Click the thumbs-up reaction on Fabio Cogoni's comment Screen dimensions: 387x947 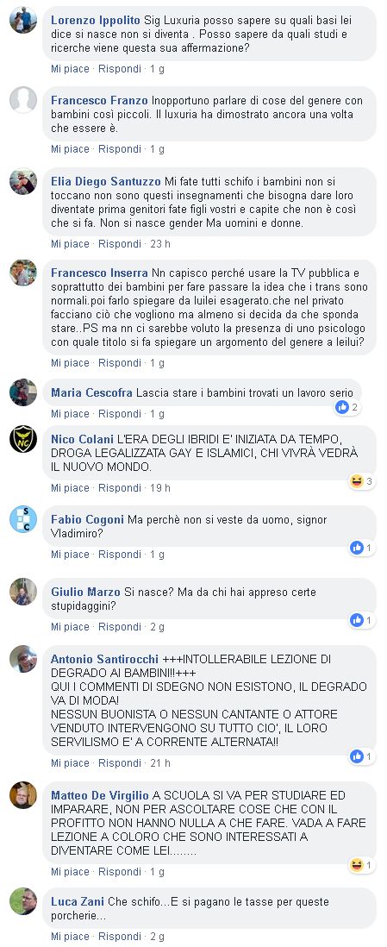[x=357, y=548]
